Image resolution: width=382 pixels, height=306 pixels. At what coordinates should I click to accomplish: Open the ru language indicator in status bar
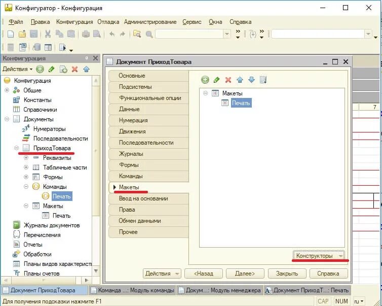point(359,301)
